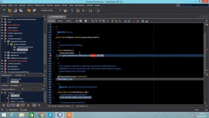Click the editor Comment icon
Screen dimensions: 209x118
click(143, 21)
